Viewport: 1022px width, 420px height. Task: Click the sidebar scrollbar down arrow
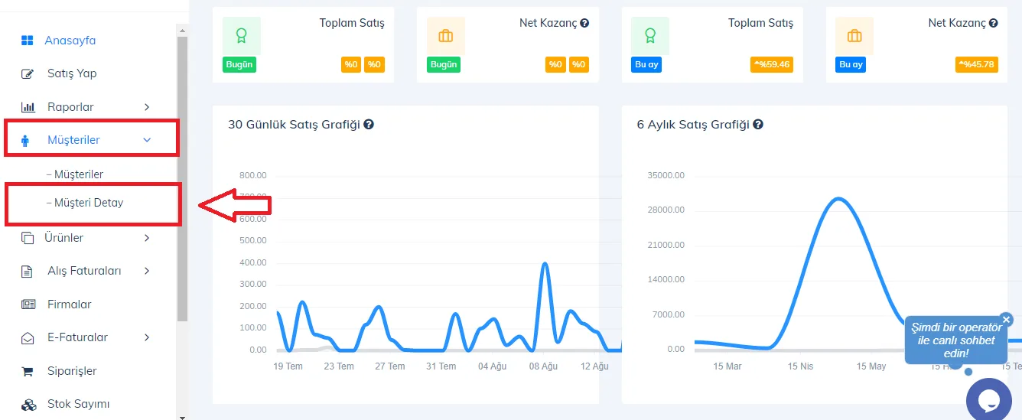pyautogui.click(x=182, y=418)
